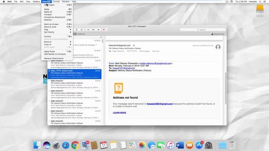Open Launchpad rocket in Dock

coord(56,145)
